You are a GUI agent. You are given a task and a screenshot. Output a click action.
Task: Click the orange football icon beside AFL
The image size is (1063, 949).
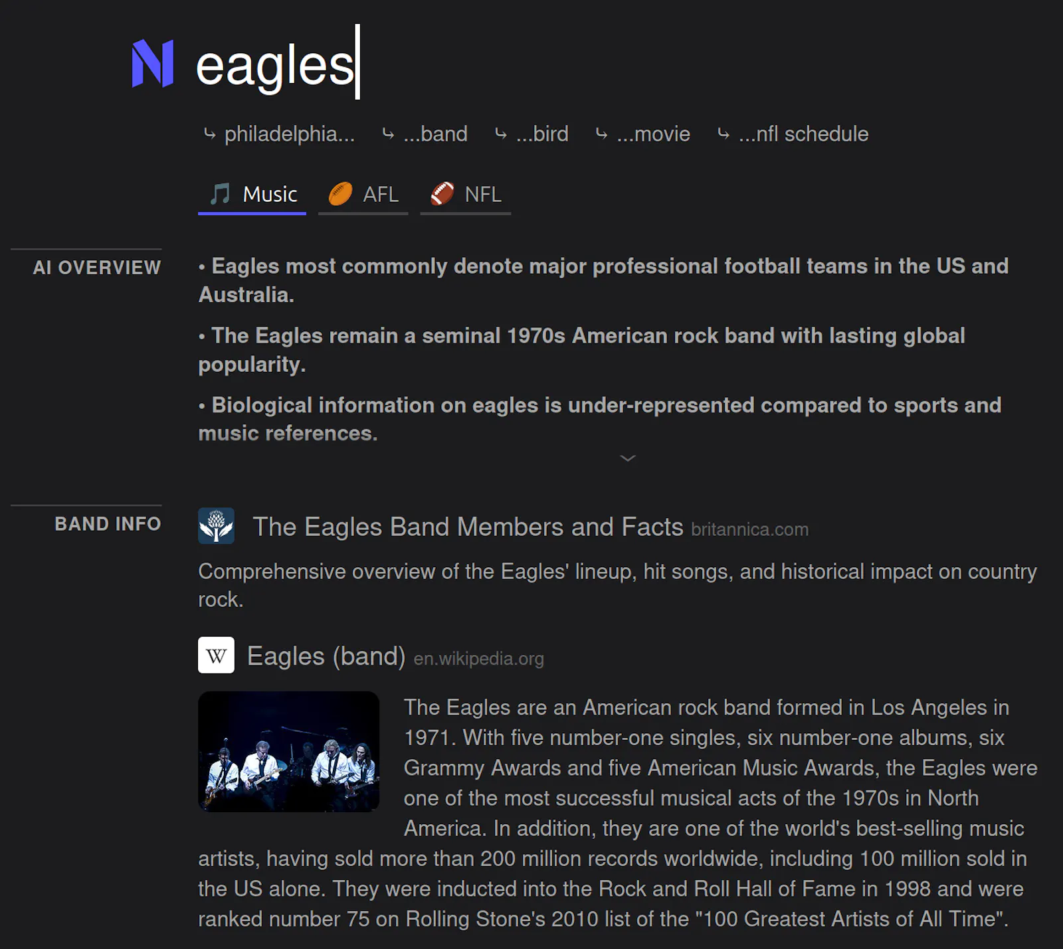tap(340, 194)
